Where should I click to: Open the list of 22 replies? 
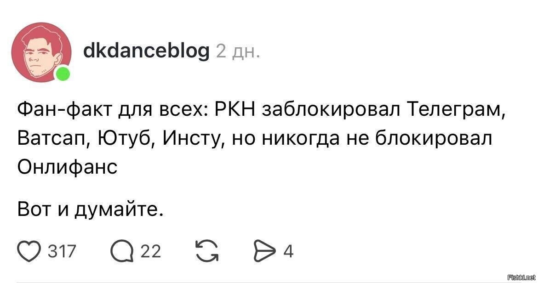tap(151, 251)
